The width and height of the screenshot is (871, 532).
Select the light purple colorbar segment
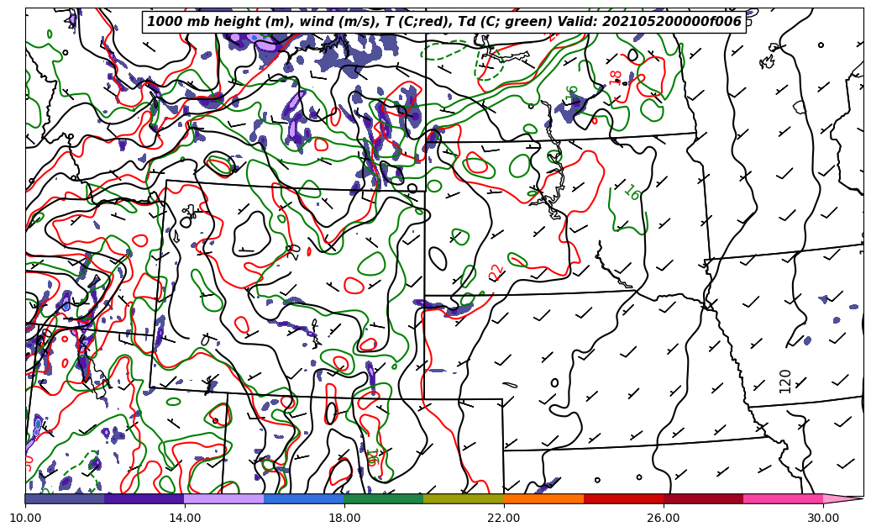pos(223,498)
